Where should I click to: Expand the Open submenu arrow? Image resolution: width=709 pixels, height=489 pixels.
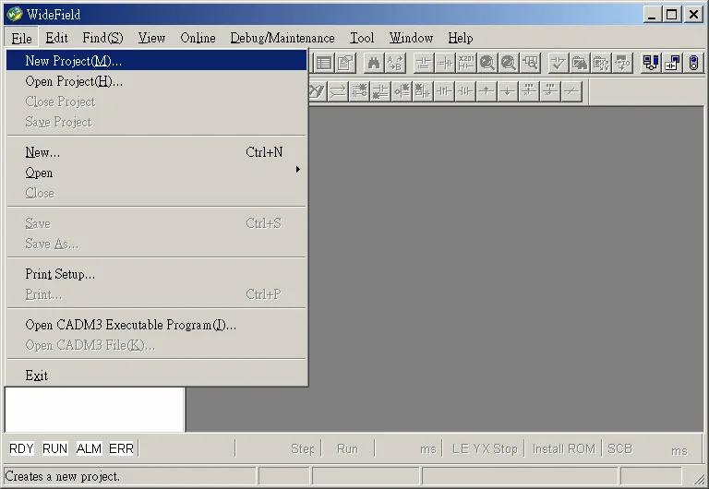[297, 170]
